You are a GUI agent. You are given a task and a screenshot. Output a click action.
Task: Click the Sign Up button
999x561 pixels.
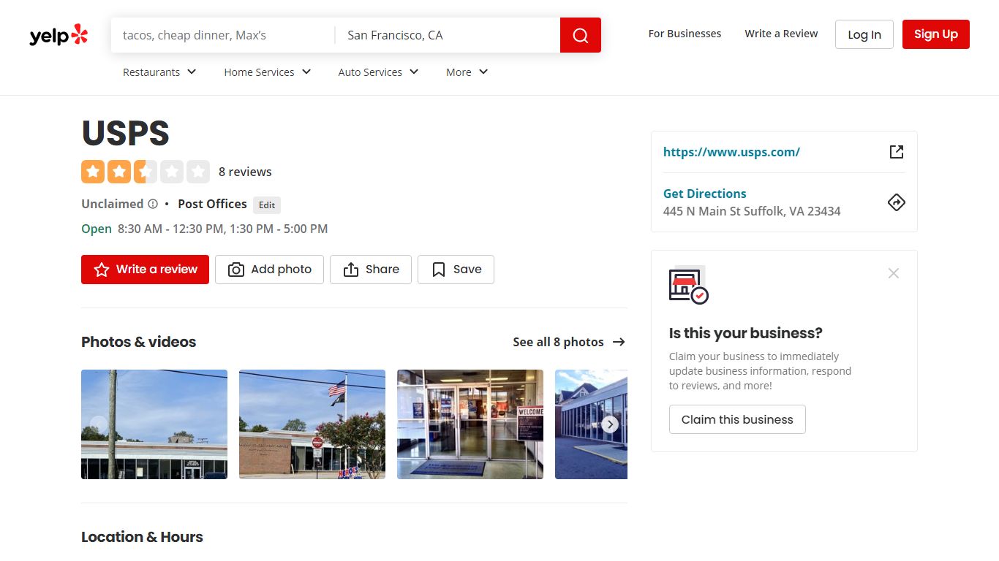[x=936, y=34]
